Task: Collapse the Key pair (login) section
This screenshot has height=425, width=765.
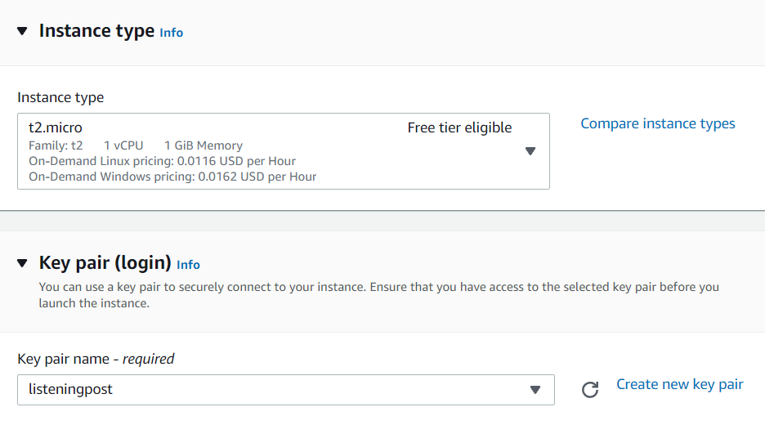Action: pyautogui.click(x=22, y=263)
